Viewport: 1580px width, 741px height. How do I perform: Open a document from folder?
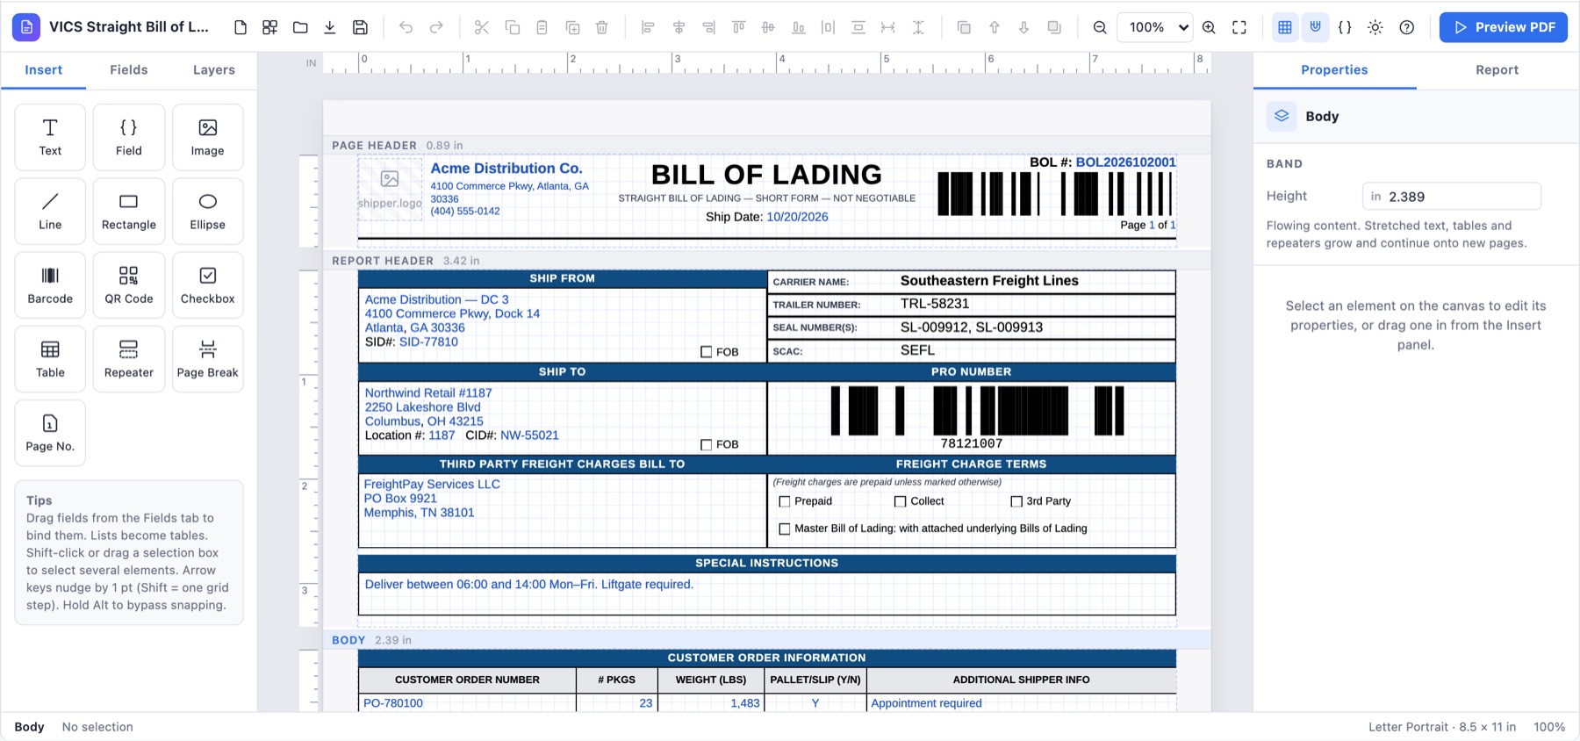point(300,27)
